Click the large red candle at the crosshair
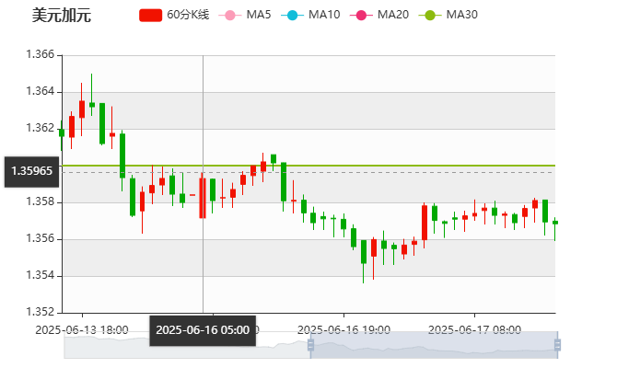The height and width of the screenshot is (368, 617). (x=203, y=198)
